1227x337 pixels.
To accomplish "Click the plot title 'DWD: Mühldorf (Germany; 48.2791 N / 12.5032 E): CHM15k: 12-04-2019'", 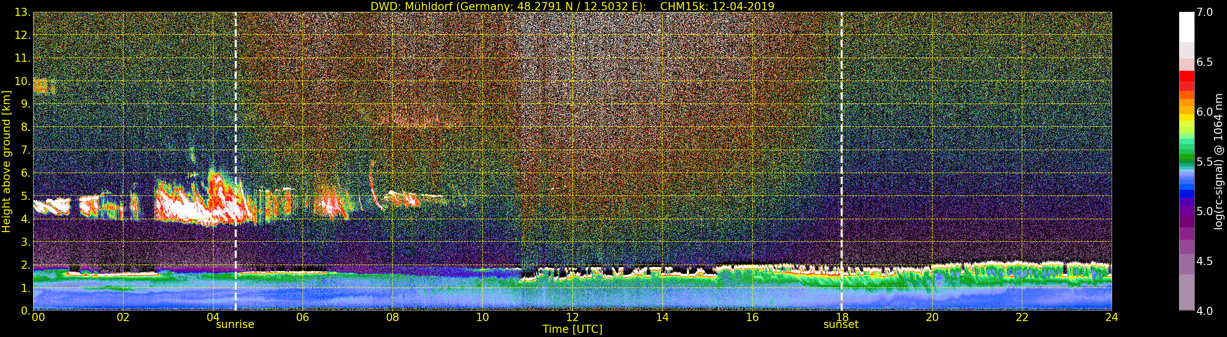I will 572,6.
